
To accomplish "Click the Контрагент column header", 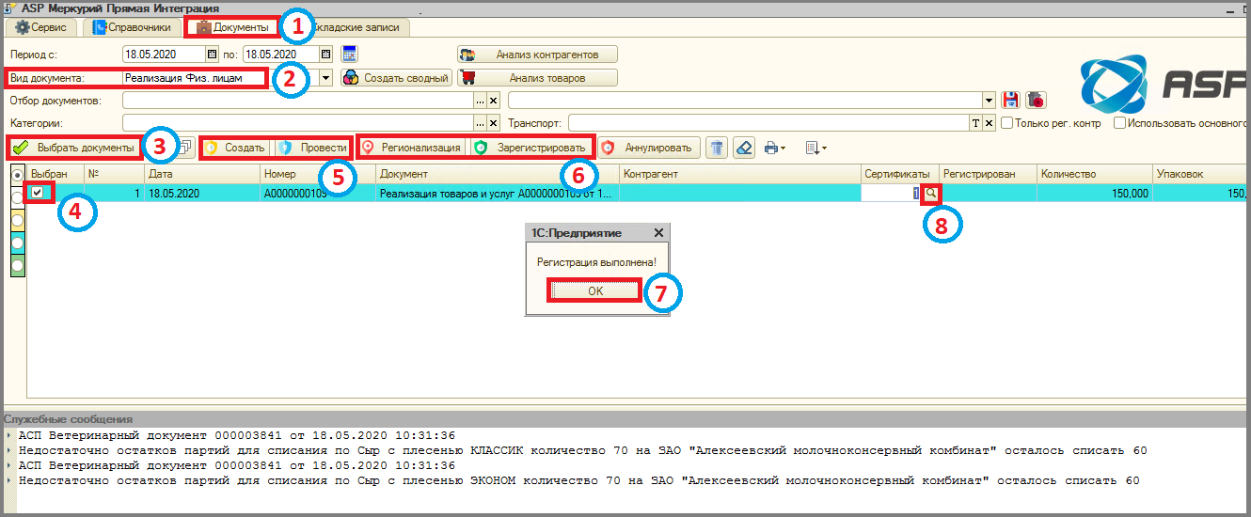I will 740,175.
